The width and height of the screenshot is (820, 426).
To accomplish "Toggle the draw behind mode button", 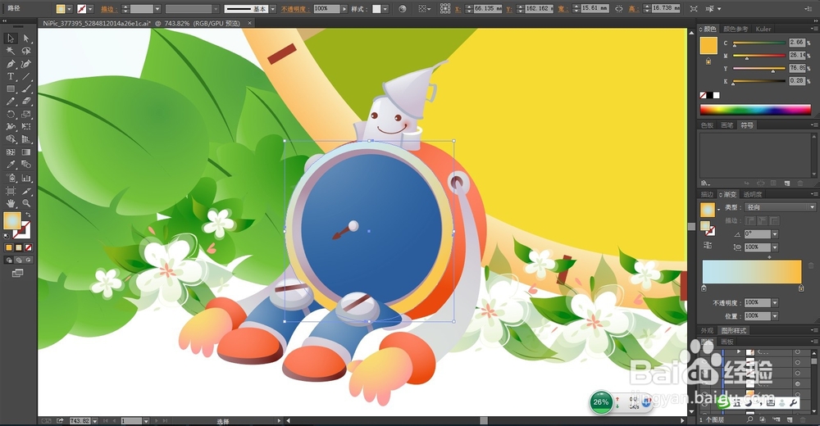I will click(19, 260).
